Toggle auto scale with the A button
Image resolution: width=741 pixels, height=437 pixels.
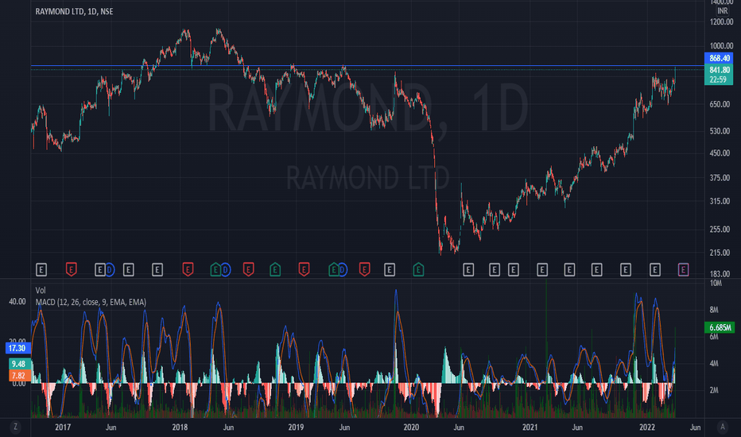coord(722,427)
